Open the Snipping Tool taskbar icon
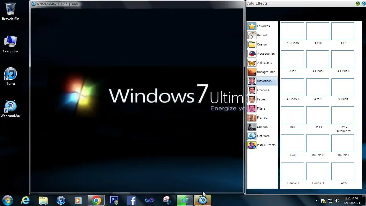 point(167,200)
